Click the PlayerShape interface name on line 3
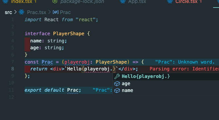The width and height of the screenshot is (219, 120). coord(69,34)
